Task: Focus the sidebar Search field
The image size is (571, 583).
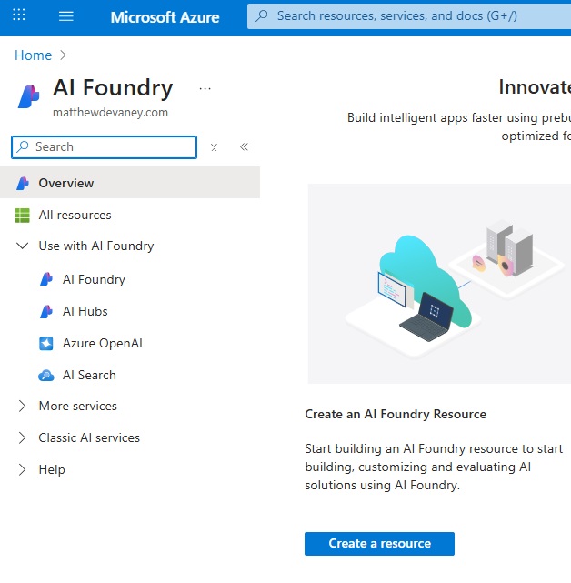Action: tap(104, 147)
